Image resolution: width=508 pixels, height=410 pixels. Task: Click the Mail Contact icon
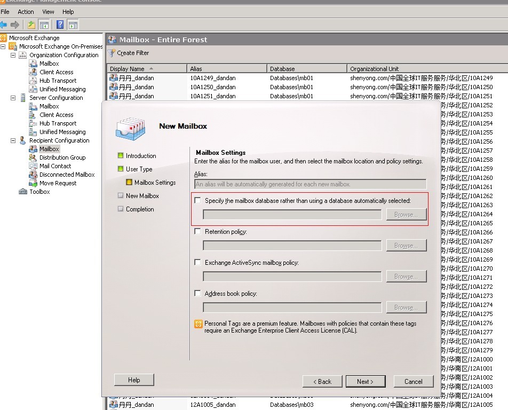pos(33,166)
